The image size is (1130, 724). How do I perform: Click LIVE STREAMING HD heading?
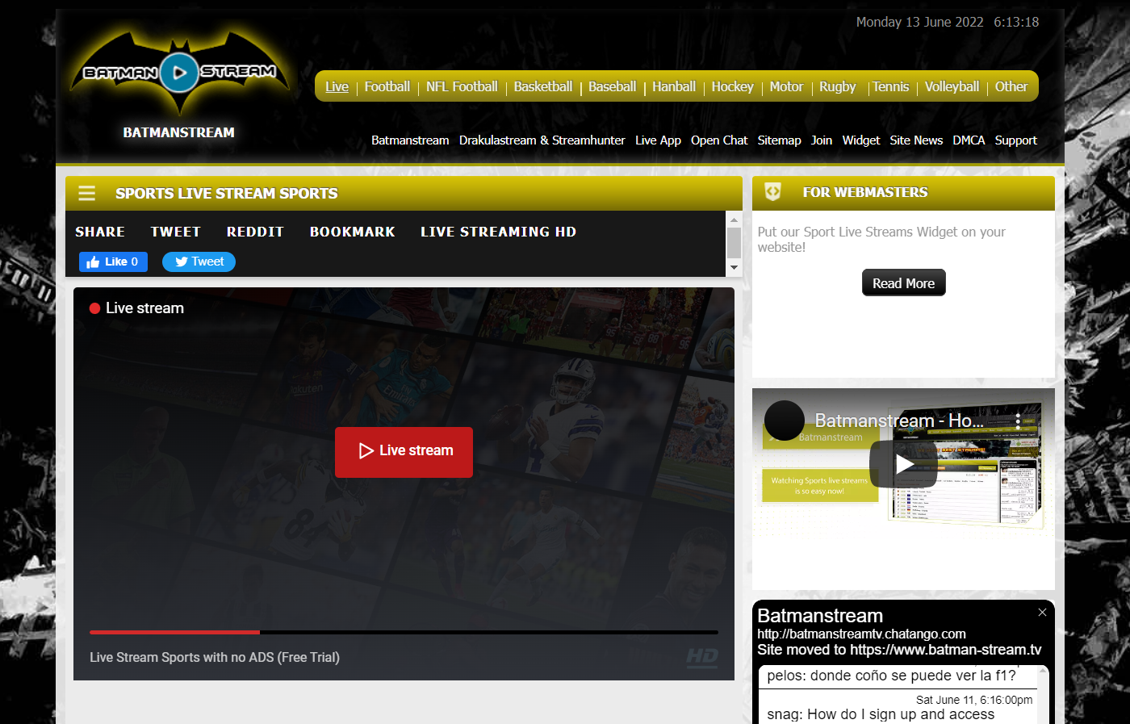[498, 232]
